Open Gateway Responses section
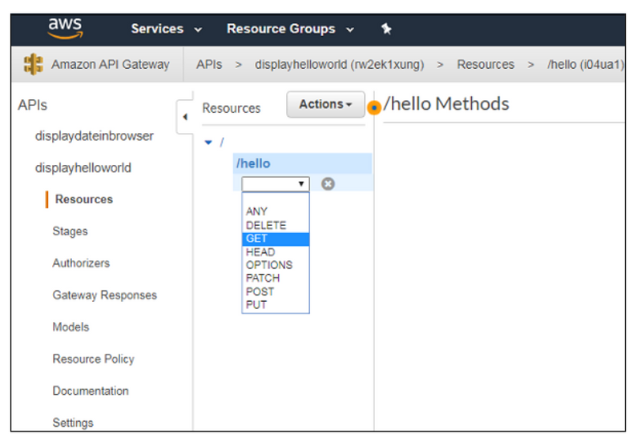 coord(105,295)
